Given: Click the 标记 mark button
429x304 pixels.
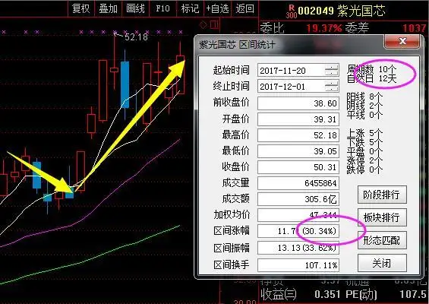Looking at the screenshot, I should point(190,8).
